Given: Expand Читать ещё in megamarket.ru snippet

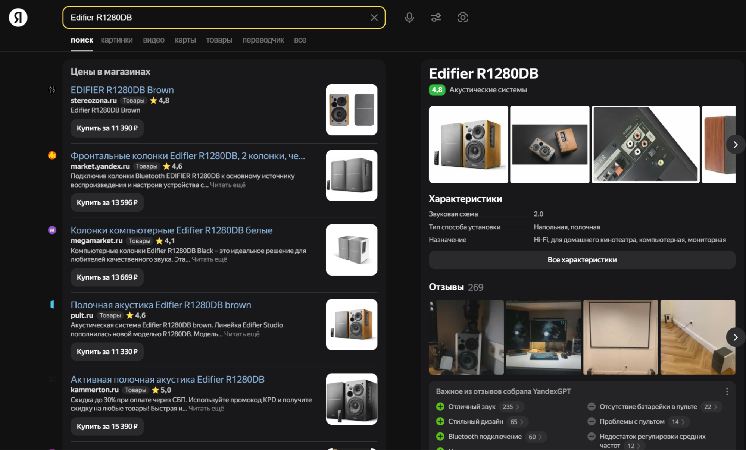Looking at the screenshot, I should click(x=209, y=259).
